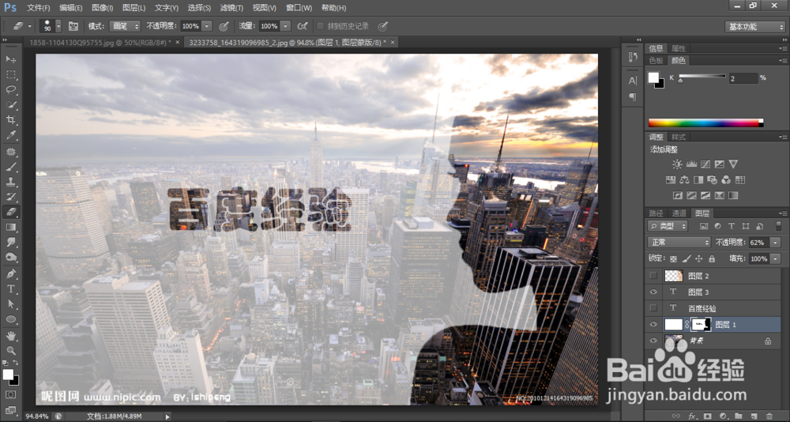Click the Delete layer trash icon
790x422 pixels.
[x=769, y=416]
